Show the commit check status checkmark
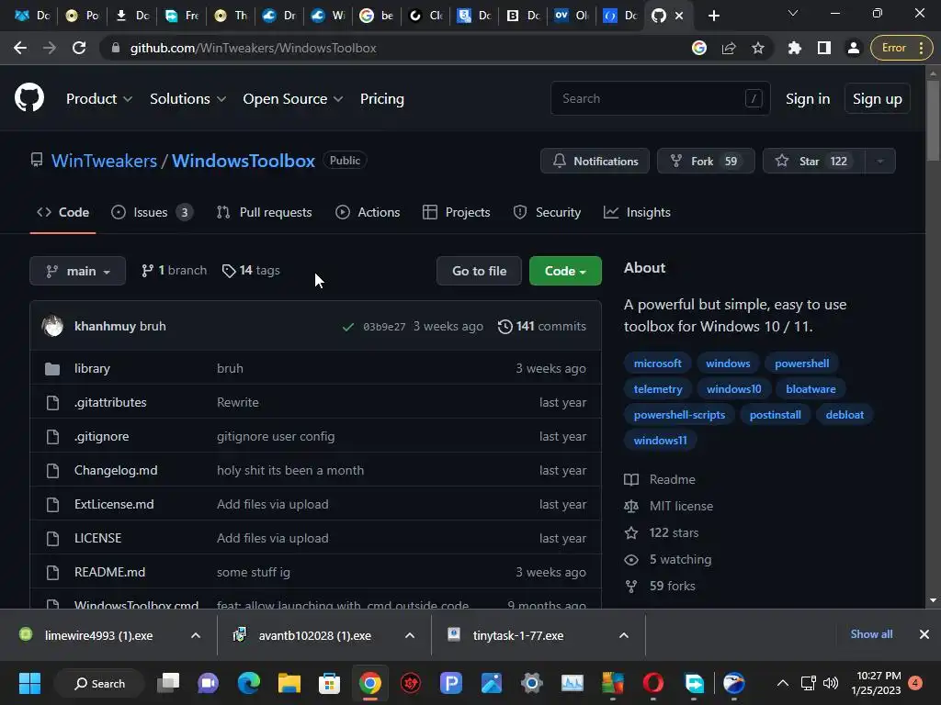Viewport: 941px width, 705px height. coord(347,327)
